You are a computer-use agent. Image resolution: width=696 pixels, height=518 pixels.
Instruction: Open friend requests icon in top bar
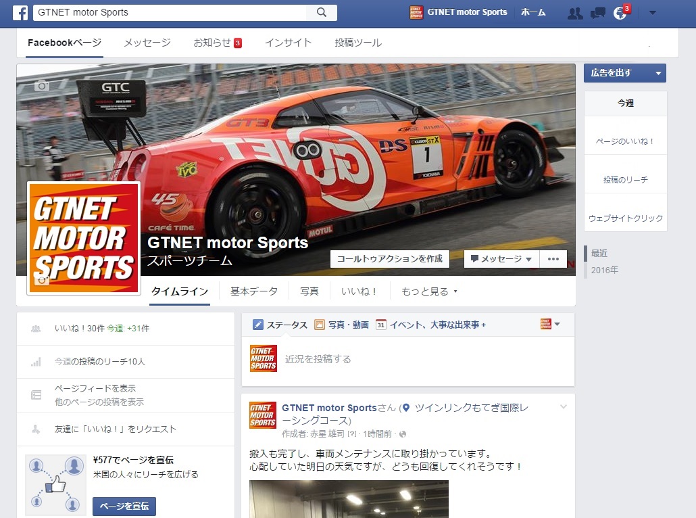pyautogui.click(x=575, y=13)
